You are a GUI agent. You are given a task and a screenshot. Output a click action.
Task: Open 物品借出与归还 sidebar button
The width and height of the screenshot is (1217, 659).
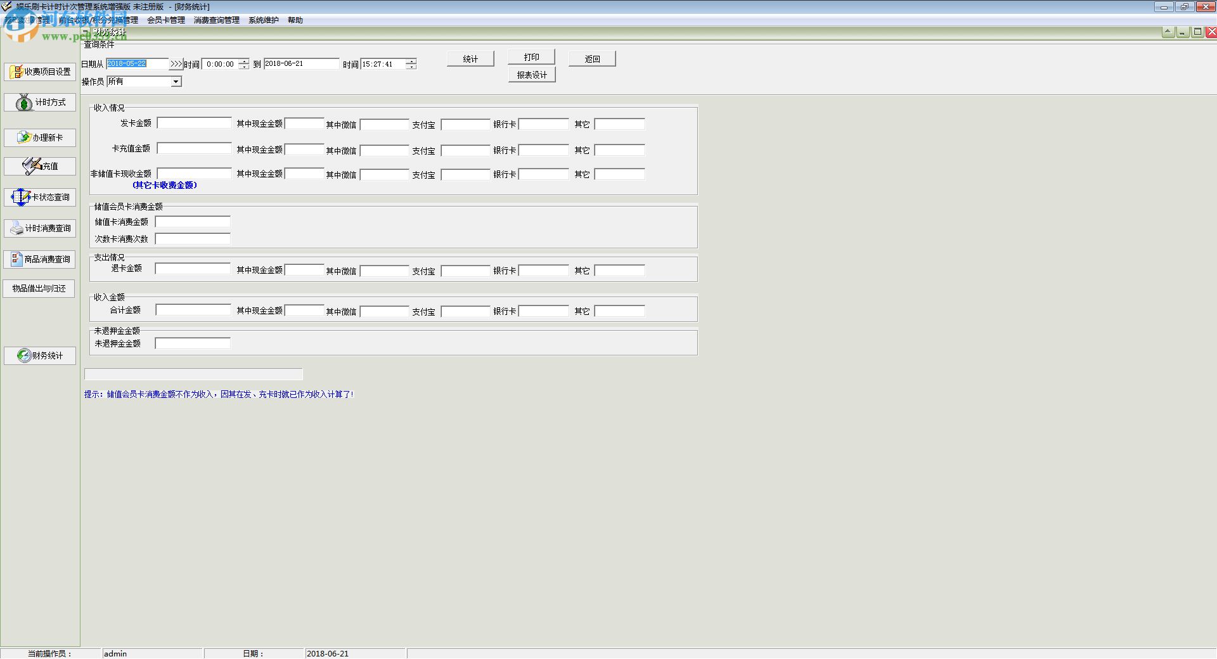(39, 288)
